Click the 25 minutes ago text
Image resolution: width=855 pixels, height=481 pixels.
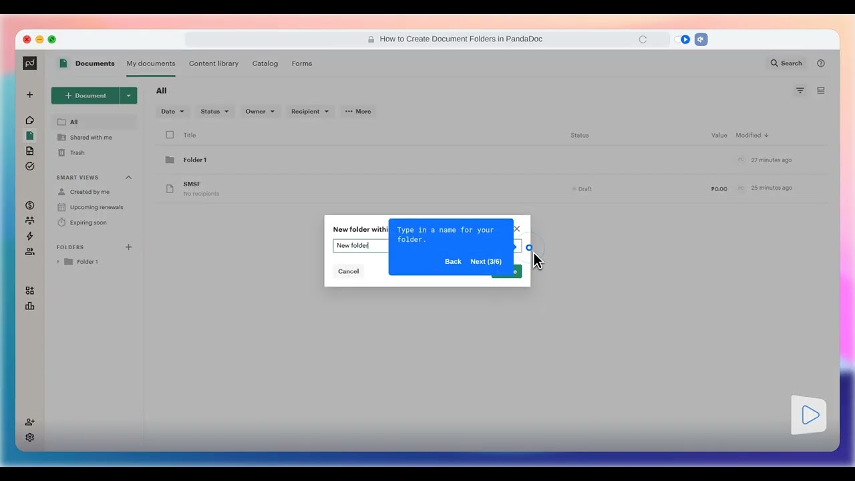click(772, 188)
